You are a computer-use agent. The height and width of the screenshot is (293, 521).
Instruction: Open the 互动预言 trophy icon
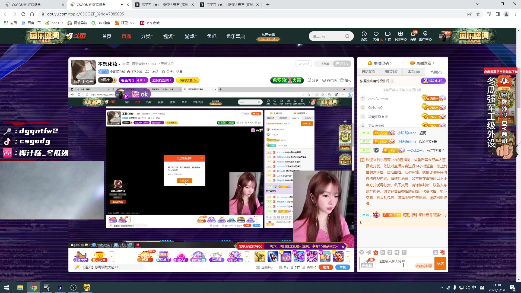click(x=99, y=256)
